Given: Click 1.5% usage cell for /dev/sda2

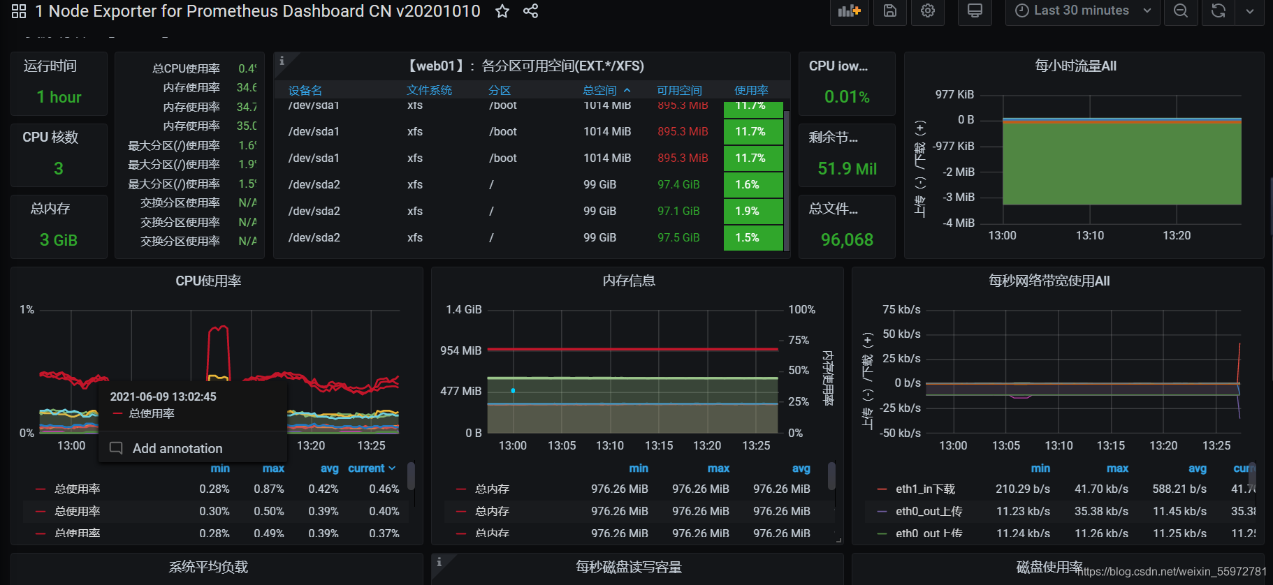Looking at the screenshot, I should pyautogui.click(x=753, y=238).
